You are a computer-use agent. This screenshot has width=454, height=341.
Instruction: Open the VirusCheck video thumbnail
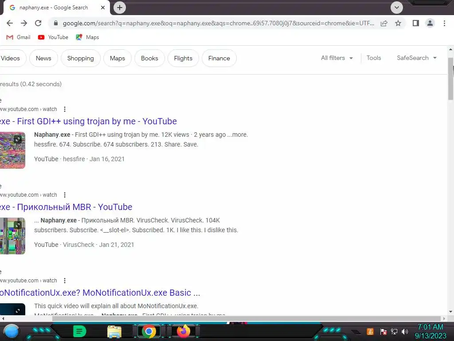tap(12, 236)
